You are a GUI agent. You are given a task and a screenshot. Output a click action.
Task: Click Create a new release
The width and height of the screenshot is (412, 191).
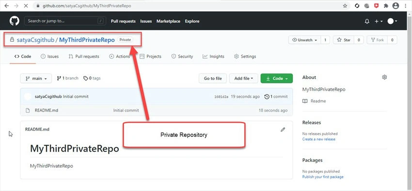(319, 139)
